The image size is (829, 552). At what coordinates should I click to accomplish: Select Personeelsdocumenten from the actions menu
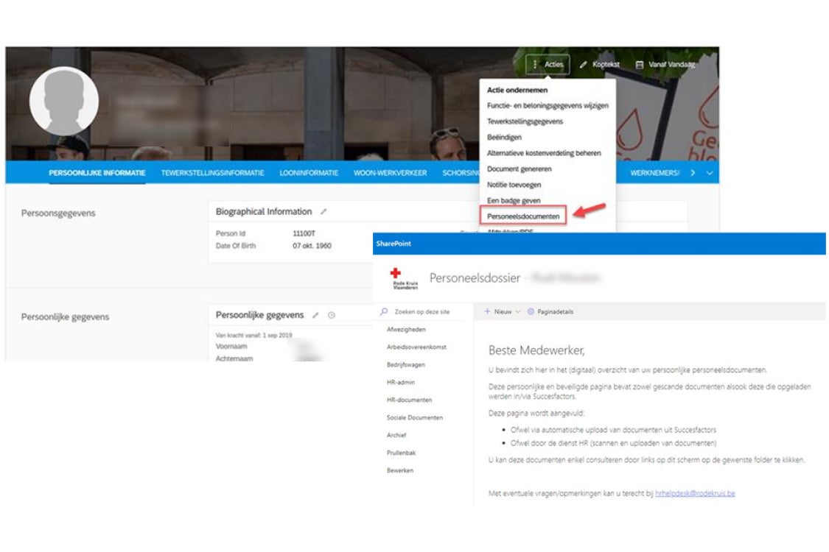point(522,216)
